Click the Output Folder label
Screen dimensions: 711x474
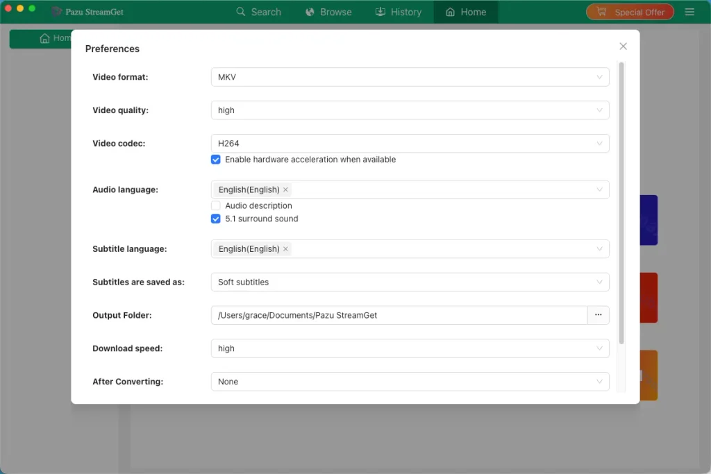tap(122, 315)
